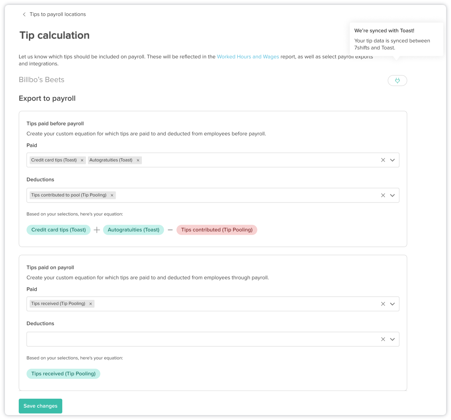The height and width of the screenshot is (420, 451).
Task: Click the back arrow beside Tips to payroll locations
Action: pos(24,14)
